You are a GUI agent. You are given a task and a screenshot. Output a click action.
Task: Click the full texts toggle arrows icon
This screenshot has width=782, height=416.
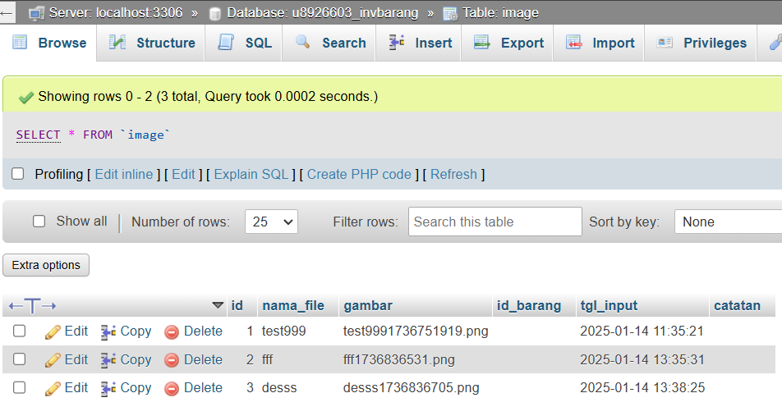(x=33, y=306)
